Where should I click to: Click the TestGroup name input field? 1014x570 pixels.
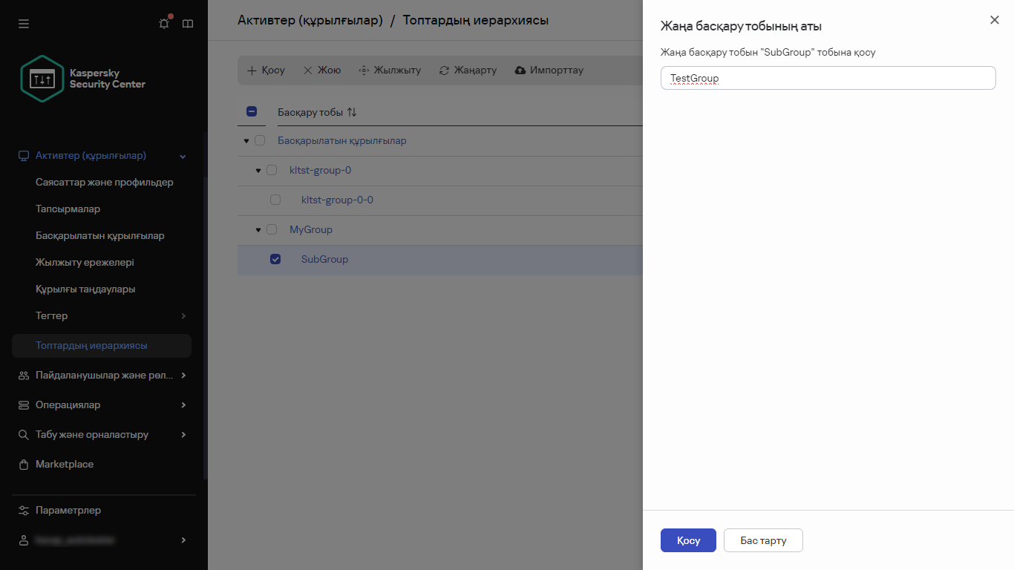828,78
